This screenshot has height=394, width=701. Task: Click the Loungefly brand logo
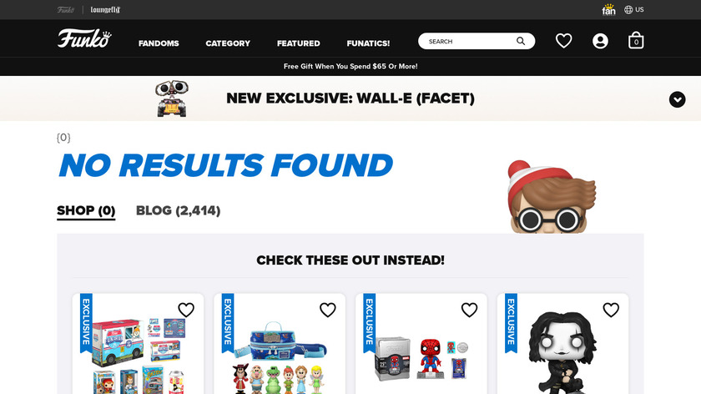coord(105,10)
